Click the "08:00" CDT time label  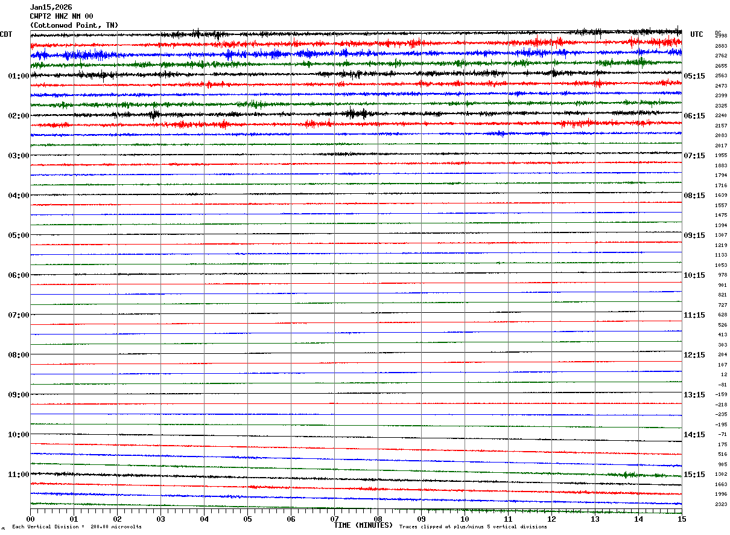(x=19, y=355)
